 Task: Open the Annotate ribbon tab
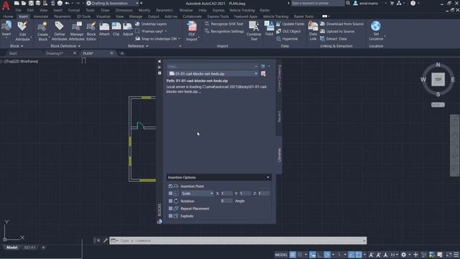click(40, 17)
